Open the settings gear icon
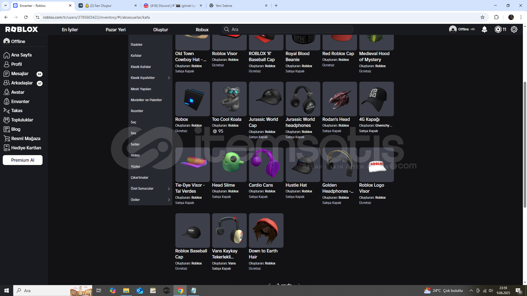 pyautogui.click(x=514, y=29)
